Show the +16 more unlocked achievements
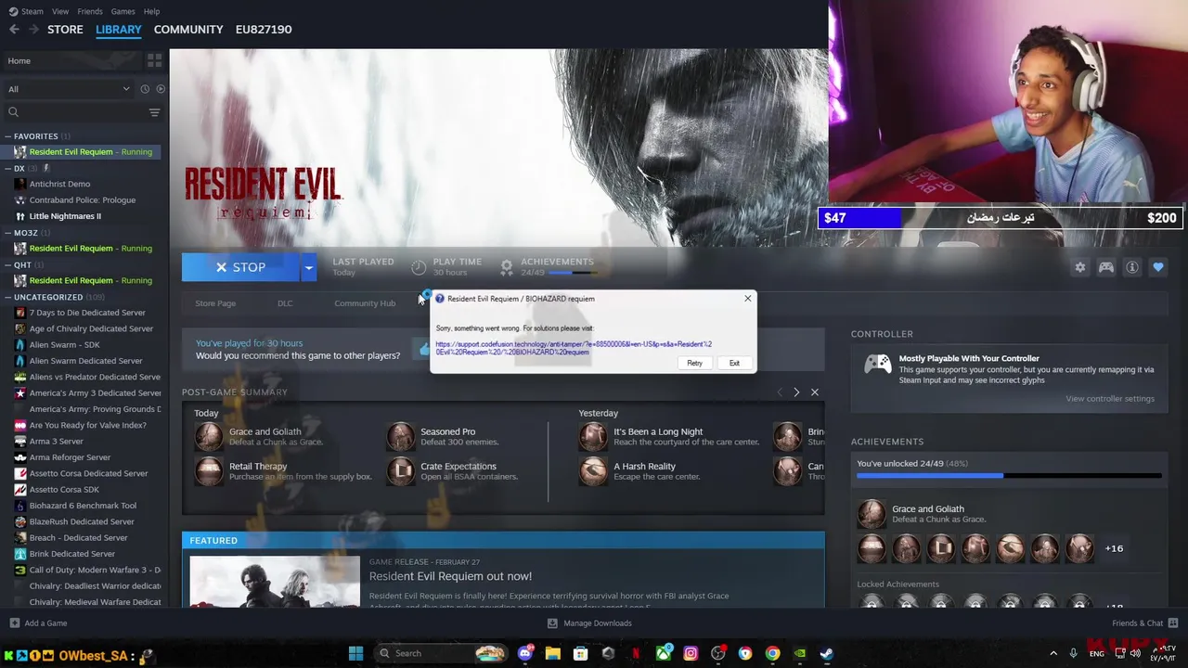The image size is (1188, 668). pos(1114,548)
